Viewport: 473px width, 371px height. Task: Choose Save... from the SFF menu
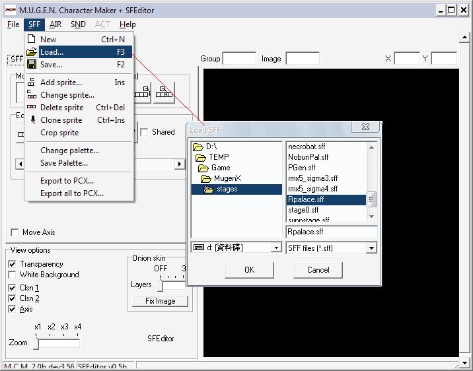click(79, 65)
